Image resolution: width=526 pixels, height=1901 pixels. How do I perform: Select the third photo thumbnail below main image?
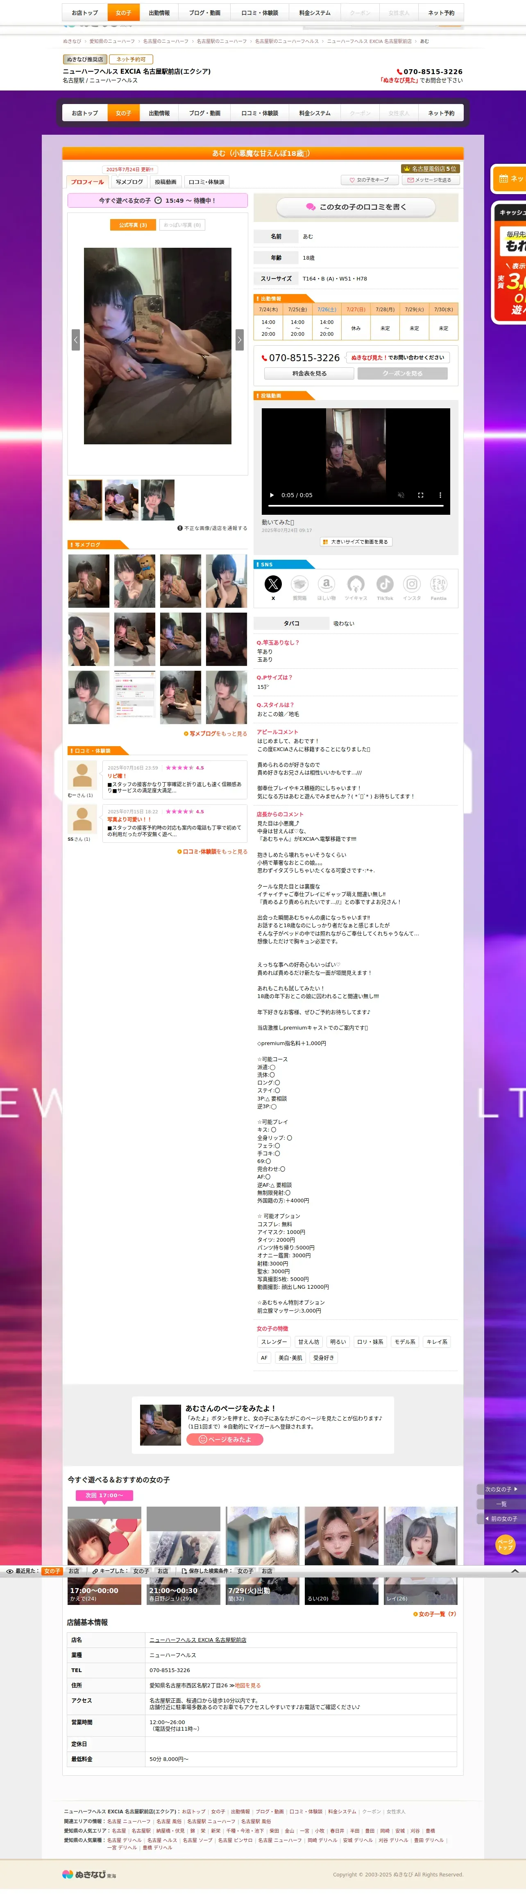tap(158, 500)
